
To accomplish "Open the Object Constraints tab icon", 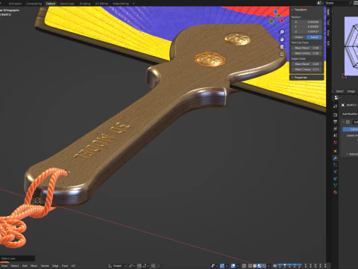I will coord(335,179).
